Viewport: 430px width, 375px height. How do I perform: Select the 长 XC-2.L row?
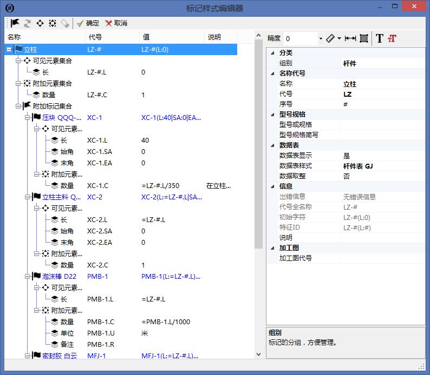121,219
